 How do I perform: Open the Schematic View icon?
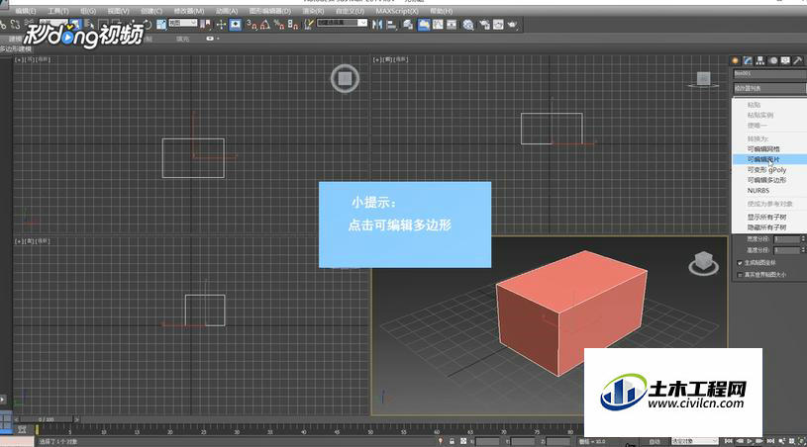452,24
